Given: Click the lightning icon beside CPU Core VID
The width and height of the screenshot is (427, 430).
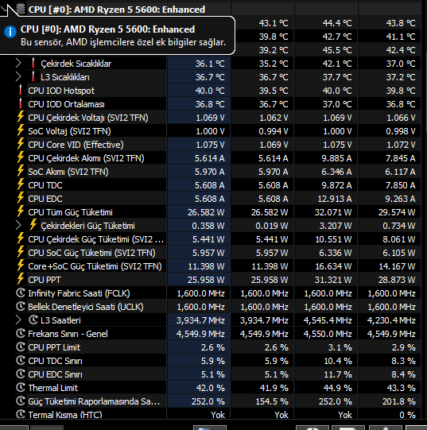Looking at the screenshot, I should 21,144.
